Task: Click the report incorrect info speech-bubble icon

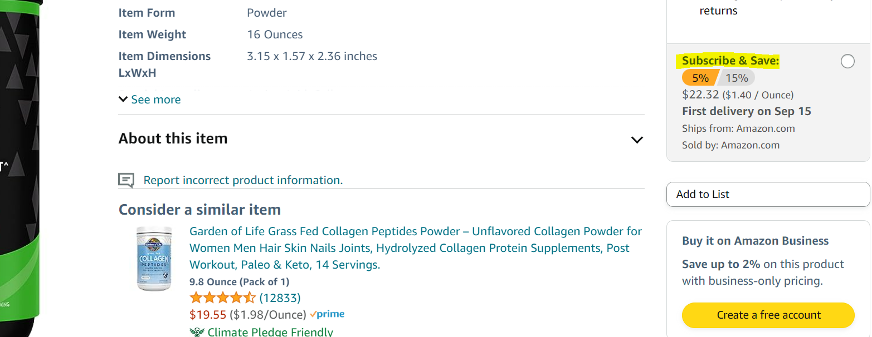Action: [126, 180]
